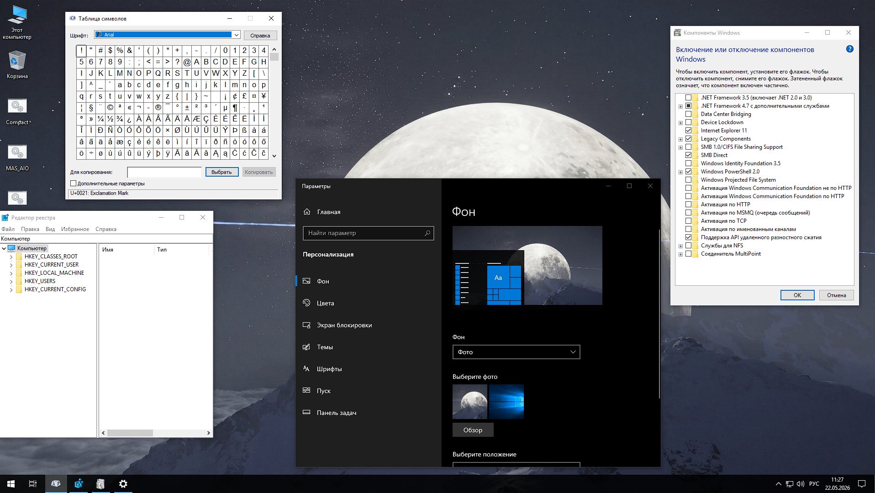Click Отмена in Windows Features dialog
Screen dimensions: 875x493
pos(836,295)
